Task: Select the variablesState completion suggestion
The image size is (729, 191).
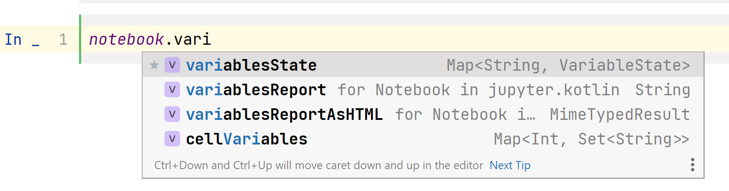Action: tap(423, 65)
